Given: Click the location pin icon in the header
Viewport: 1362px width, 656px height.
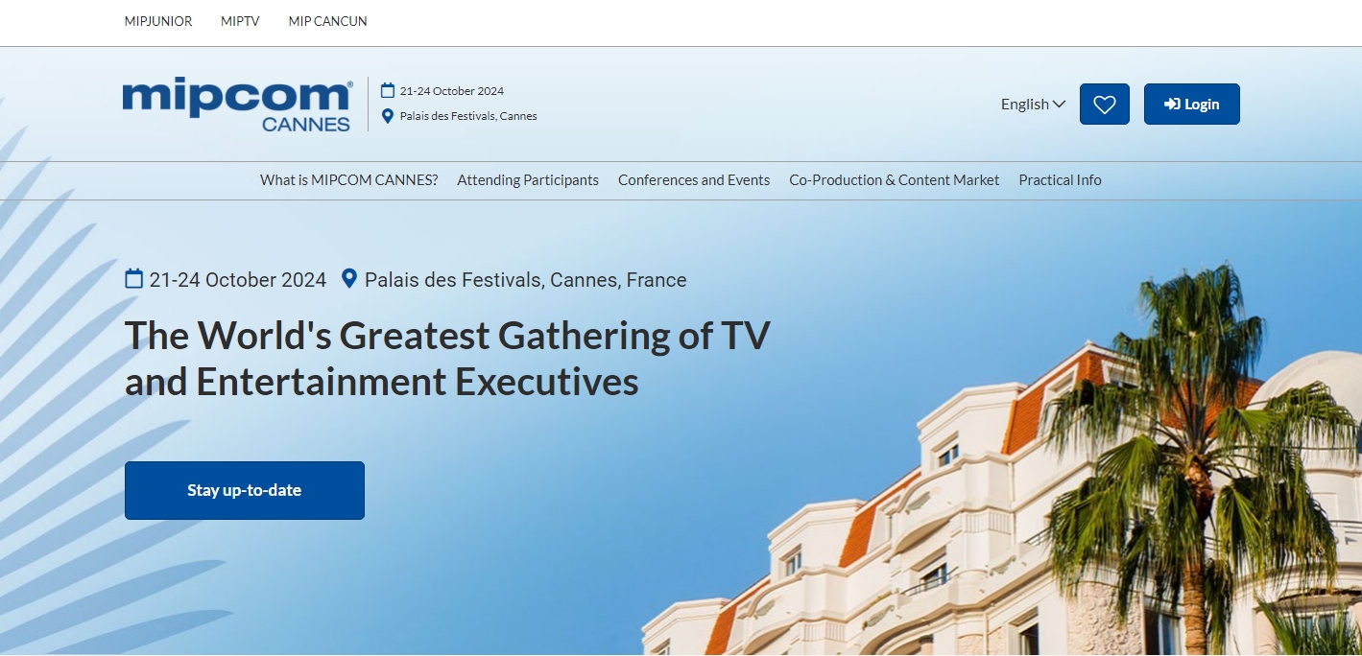Looking at the screenshot, I should pyautogui.click(x=388, y=116).
